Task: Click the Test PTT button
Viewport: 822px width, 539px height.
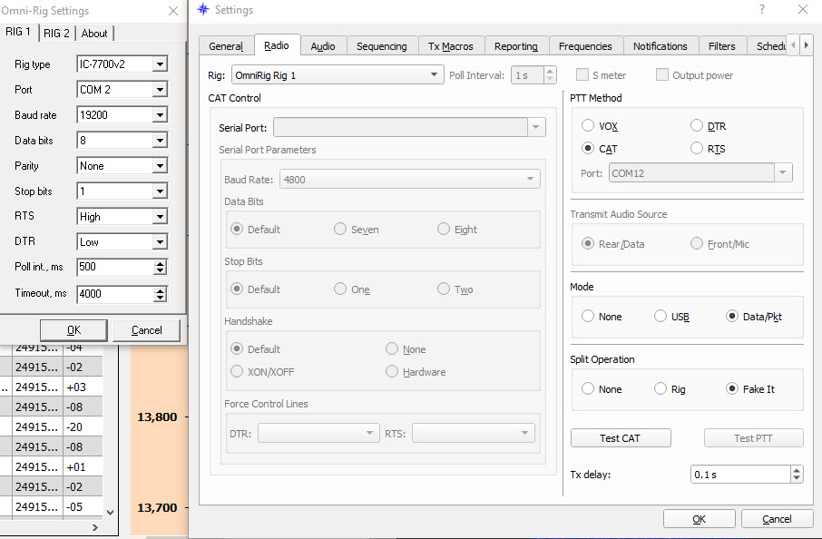Action: 753,437
